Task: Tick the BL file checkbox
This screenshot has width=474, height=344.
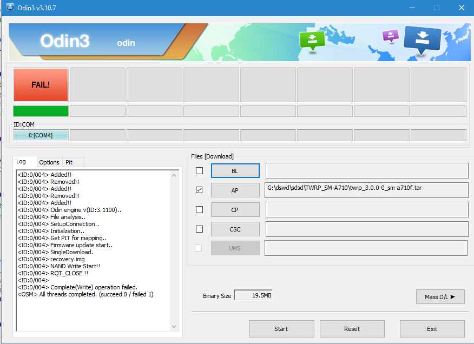Action: point(199,171)
